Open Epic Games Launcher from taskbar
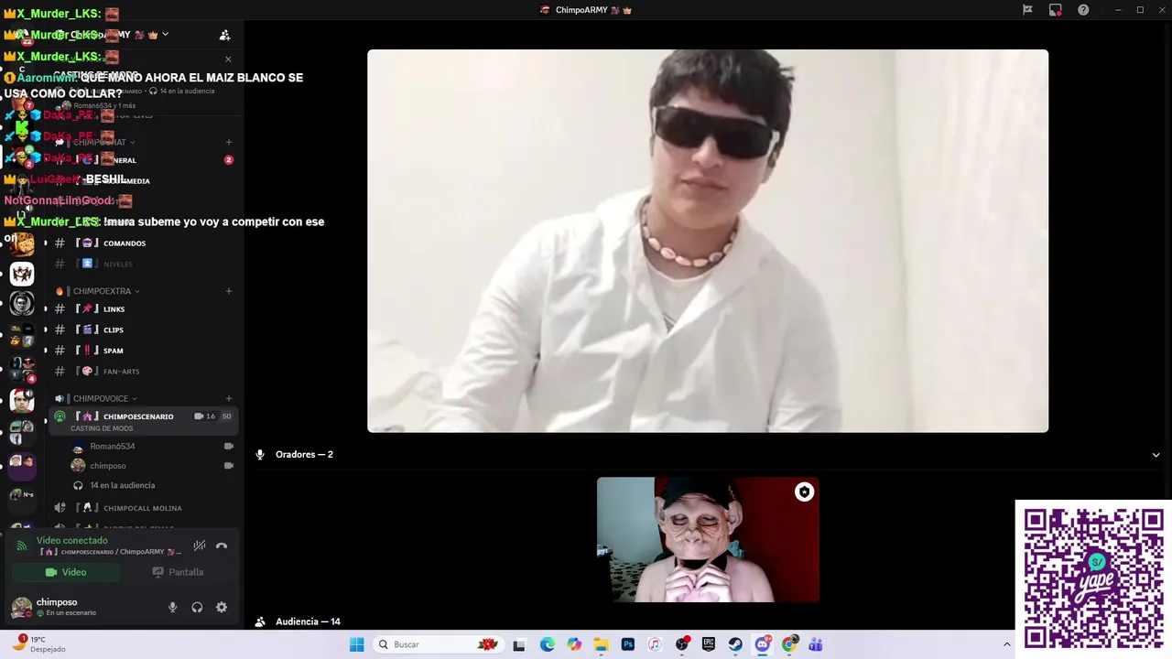Viewport: 1172px width, 659px height. pos(709,645)
